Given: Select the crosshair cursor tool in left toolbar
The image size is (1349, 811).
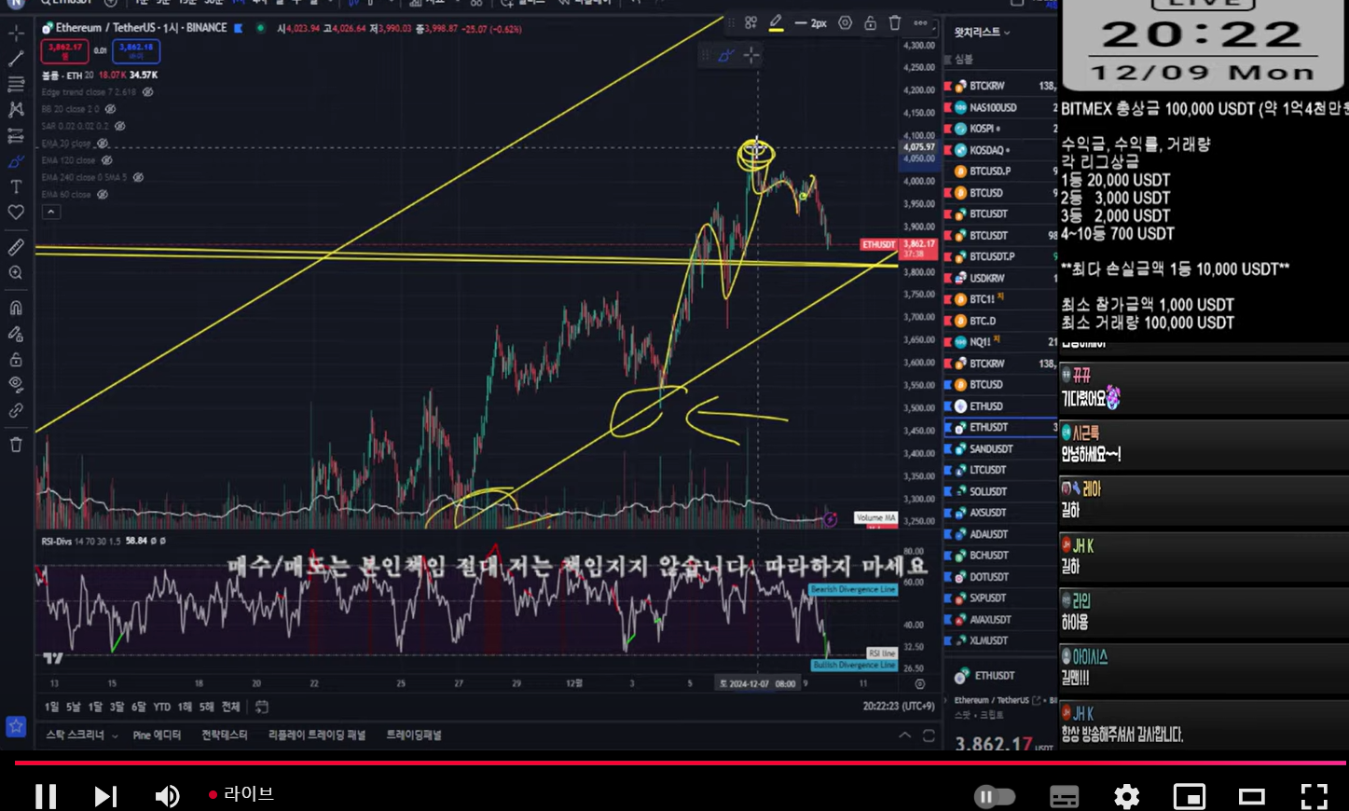Looking at the screenshot, I should tap(16, 34).
